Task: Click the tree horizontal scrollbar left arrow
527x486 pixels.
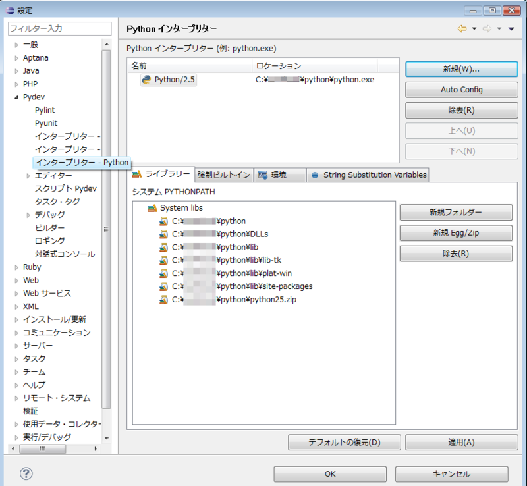Action: click(13, 448)
